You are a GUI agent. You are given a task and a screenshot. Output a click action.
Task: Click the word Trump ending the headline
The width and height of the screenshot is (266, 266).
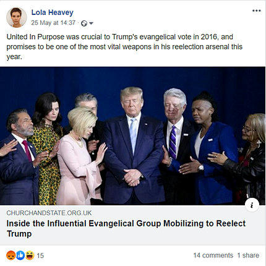pyautogui.click(x=19, y=234)
